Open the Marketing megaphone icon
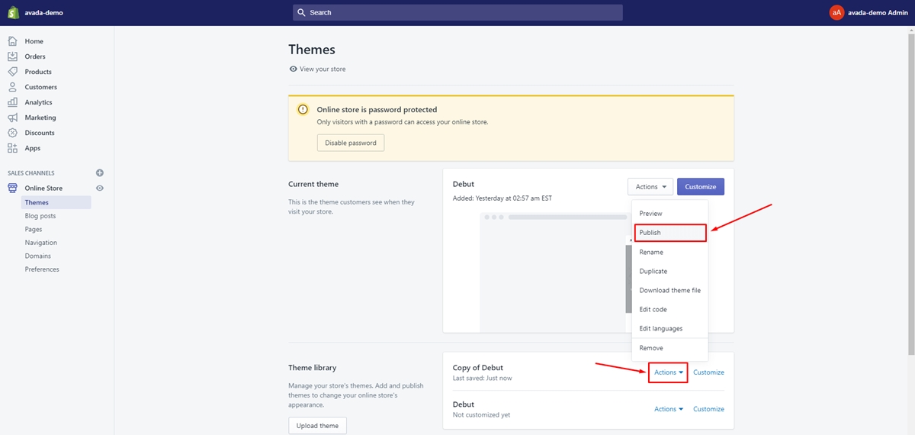Image resolution: width=915 pixels, height=435 pixels. tap(12, 118)
